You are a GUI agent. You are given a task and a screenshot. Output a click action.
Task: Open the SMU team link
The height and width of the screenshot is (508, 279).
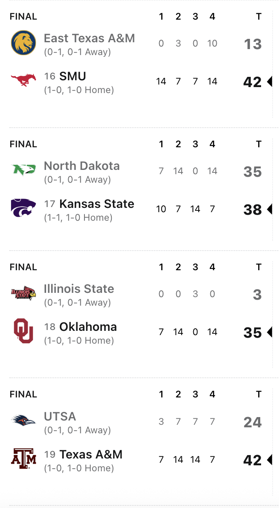click(73, 76)
